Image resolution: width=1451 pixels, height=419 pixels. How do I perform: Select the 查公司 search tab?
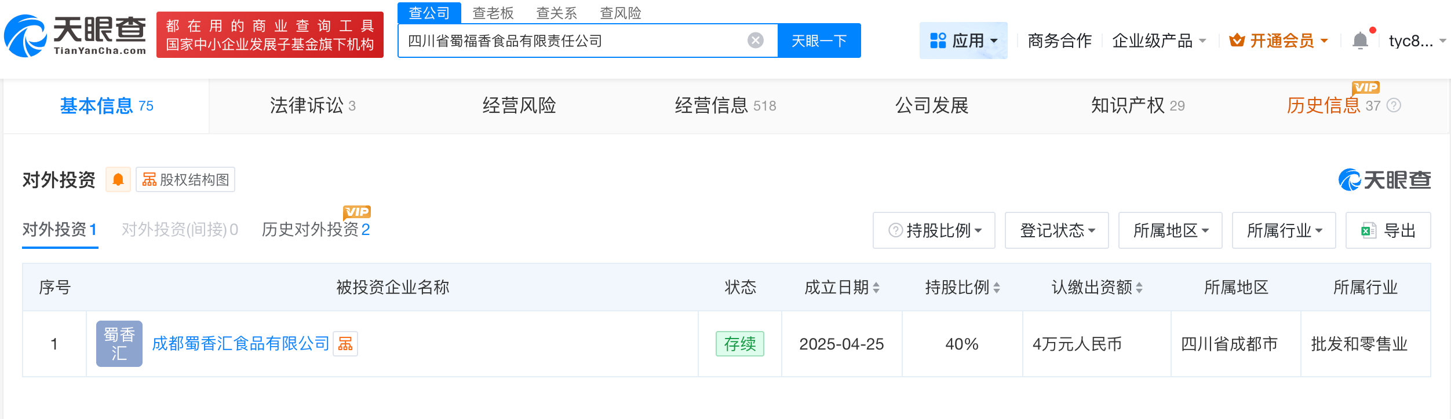click(429, 13)
